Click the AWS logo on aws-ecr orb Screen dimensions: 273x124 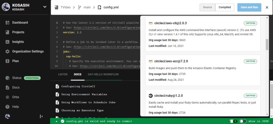click(151, 61)
